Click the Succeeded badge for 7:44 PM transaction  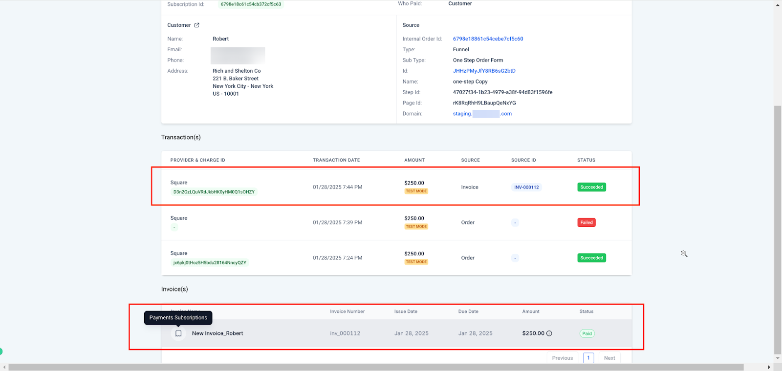[x=591, y=187]
